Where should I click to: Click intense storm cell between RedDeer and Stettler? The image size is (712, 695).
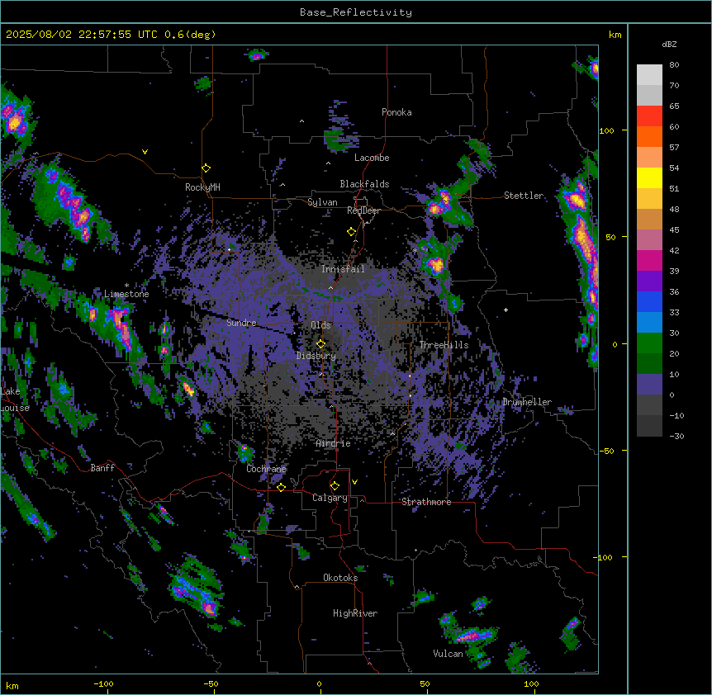coord(440,202)
